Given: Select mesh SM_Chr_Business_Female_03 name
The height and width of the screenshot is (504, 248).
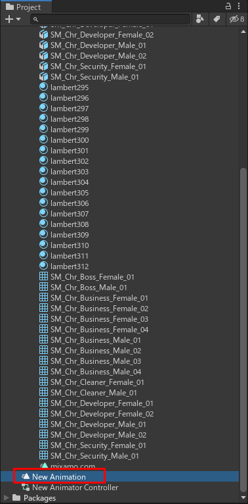Looking at the screenshot, I should [99, 319].
